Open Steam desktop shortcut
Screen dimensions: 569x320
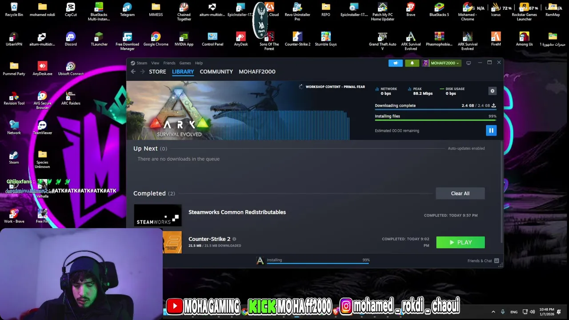pyautogui.click(x=14, y=157)
